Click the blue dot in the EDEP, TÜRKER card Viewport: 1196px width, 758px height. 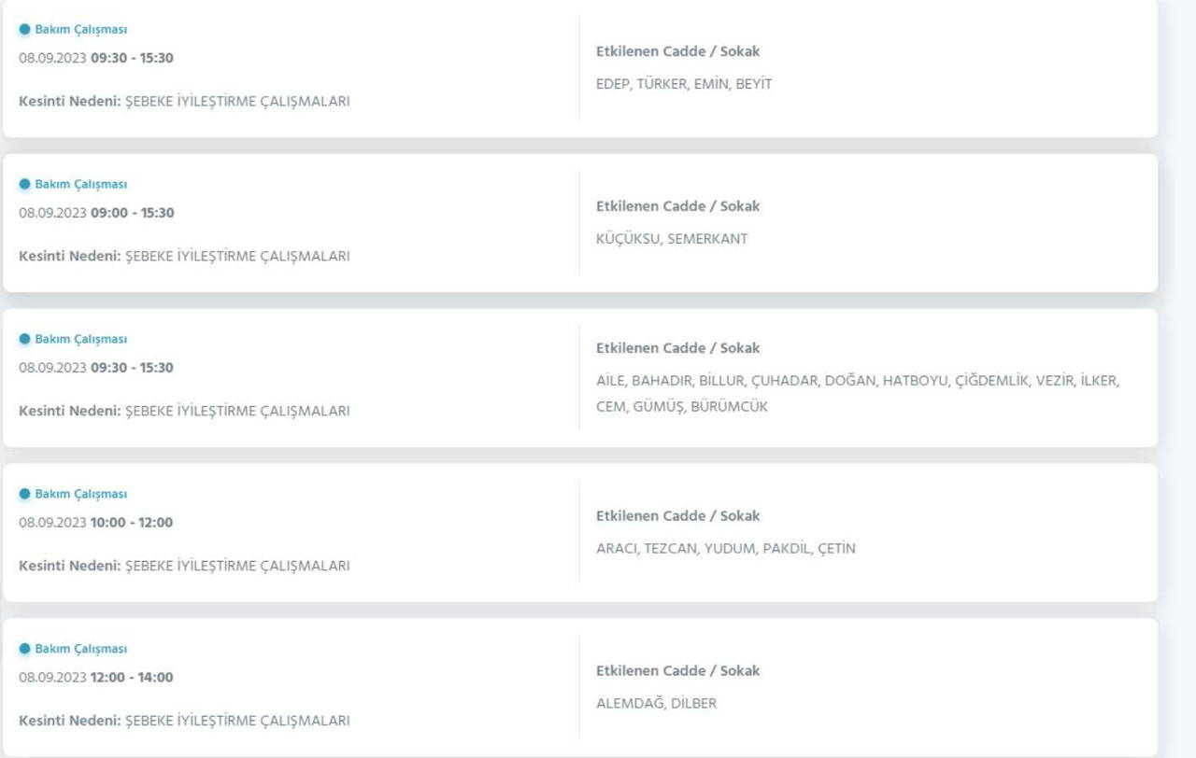(24, 30)
